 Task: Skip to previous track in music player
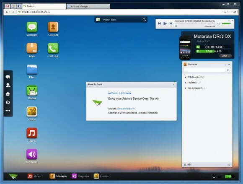pyautogui.click(x=160, y=23)
